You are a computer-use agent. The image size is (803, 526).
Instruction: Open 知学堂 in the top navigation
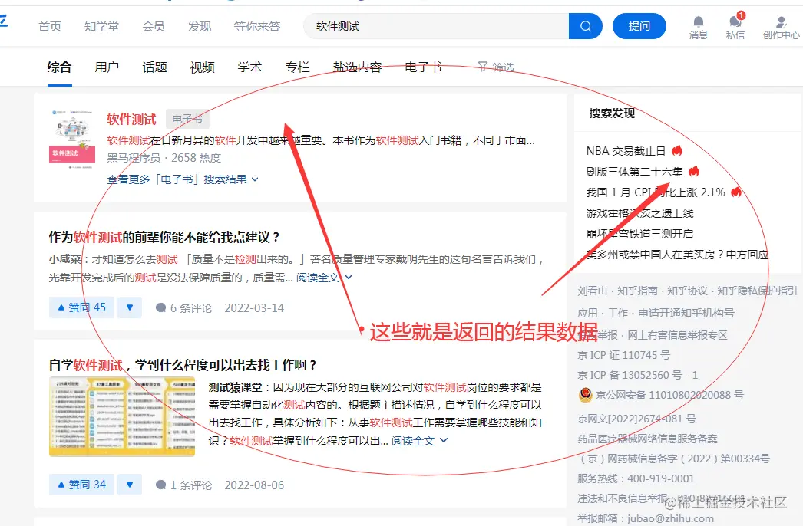(x=101, y=26)
